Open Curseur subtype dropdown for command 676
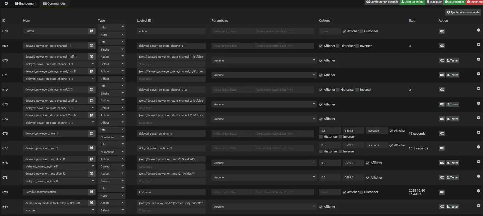The image size is (483, 216). pos(112,166)
